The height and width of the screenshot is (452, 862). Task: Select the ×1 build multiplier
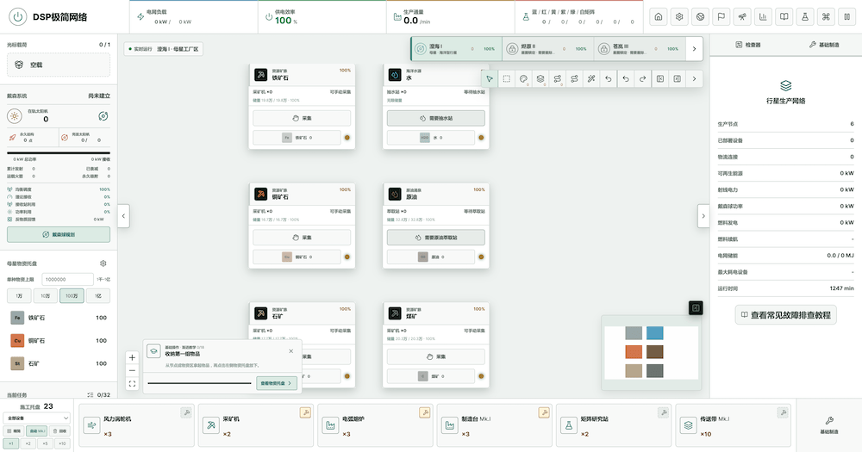coord(11,443)
